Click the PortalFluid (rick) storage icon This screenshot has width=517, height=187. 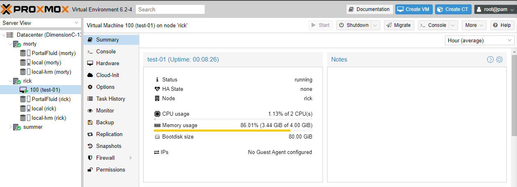pyautogui.click(x=23, y=99)
